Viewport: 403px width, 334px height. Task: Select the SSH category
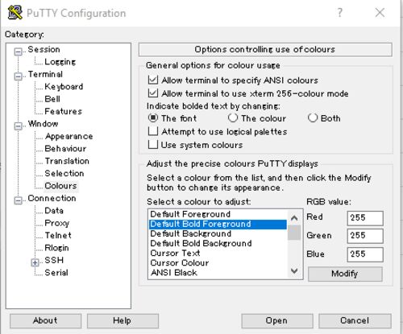54,260
